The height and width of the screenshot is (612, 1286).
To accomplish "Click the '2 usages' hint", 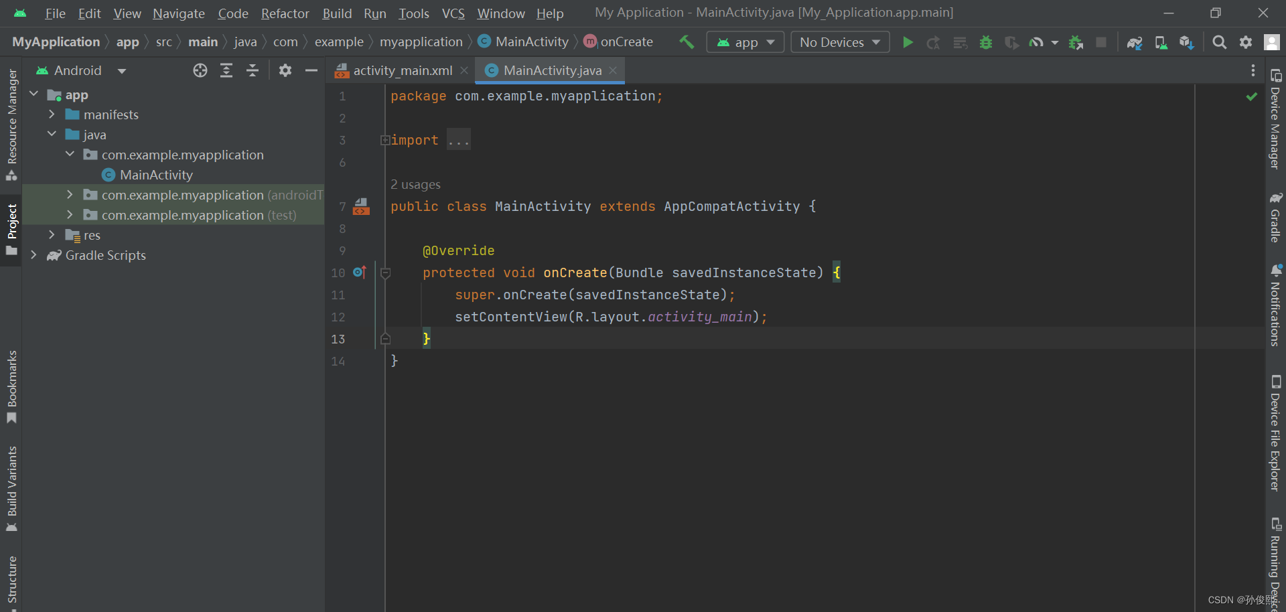I will point(415,184).
